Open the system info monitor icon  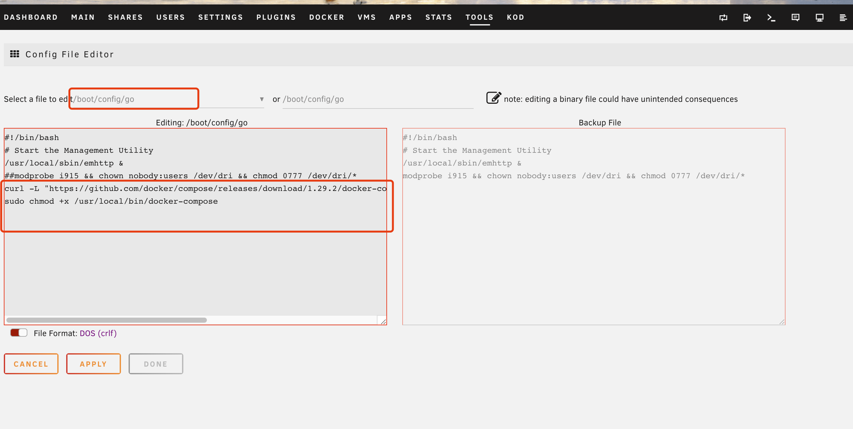[x=820, y=18]
